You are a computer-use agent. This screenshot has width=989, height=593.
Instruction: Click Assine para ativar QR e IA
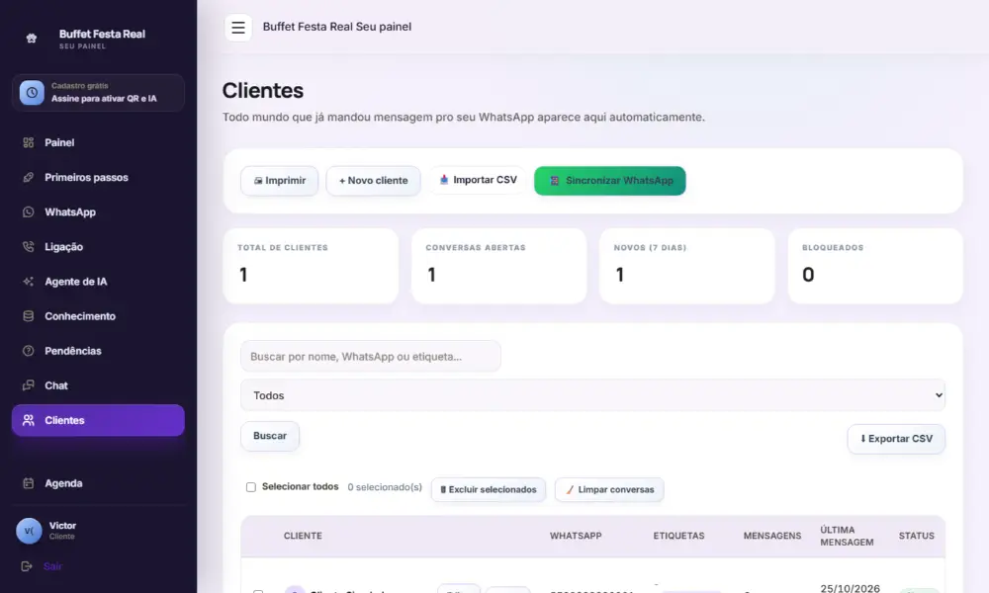[104, 99]
